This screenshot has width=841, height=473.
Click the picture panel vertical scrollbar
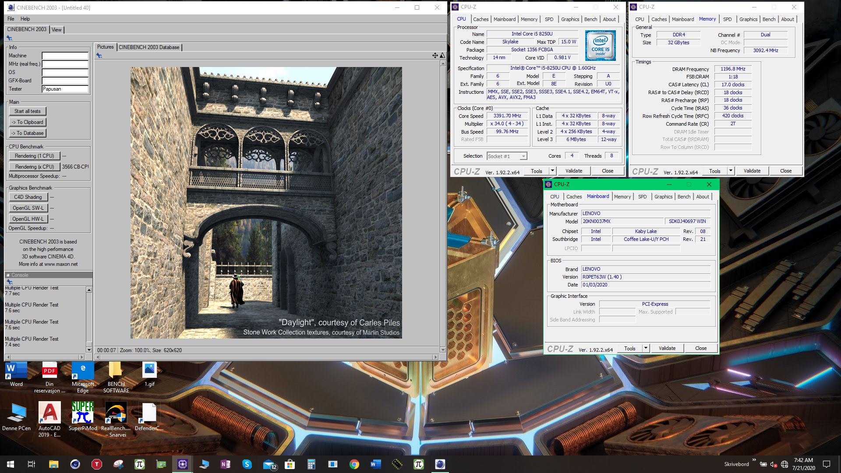tap(442, 206)
